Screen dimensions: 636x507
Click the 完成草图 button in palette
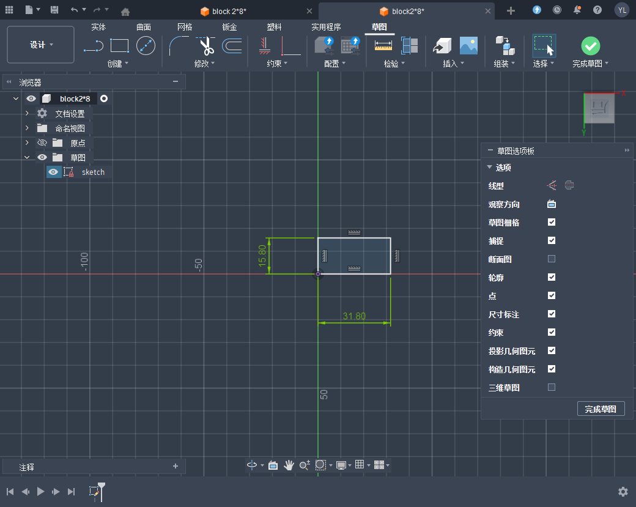coord(601,409)
